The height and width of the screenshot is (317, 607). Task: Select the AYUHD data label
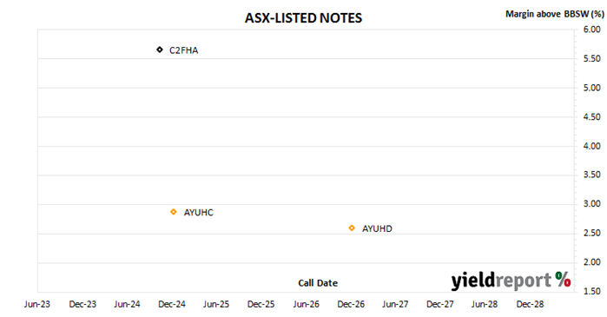[x=377, y=228]
